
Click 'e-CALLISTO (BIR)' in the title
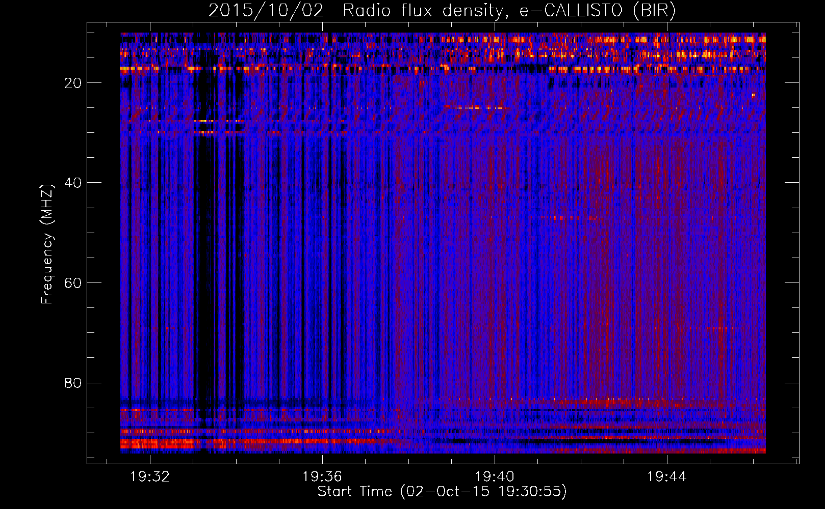598,11
